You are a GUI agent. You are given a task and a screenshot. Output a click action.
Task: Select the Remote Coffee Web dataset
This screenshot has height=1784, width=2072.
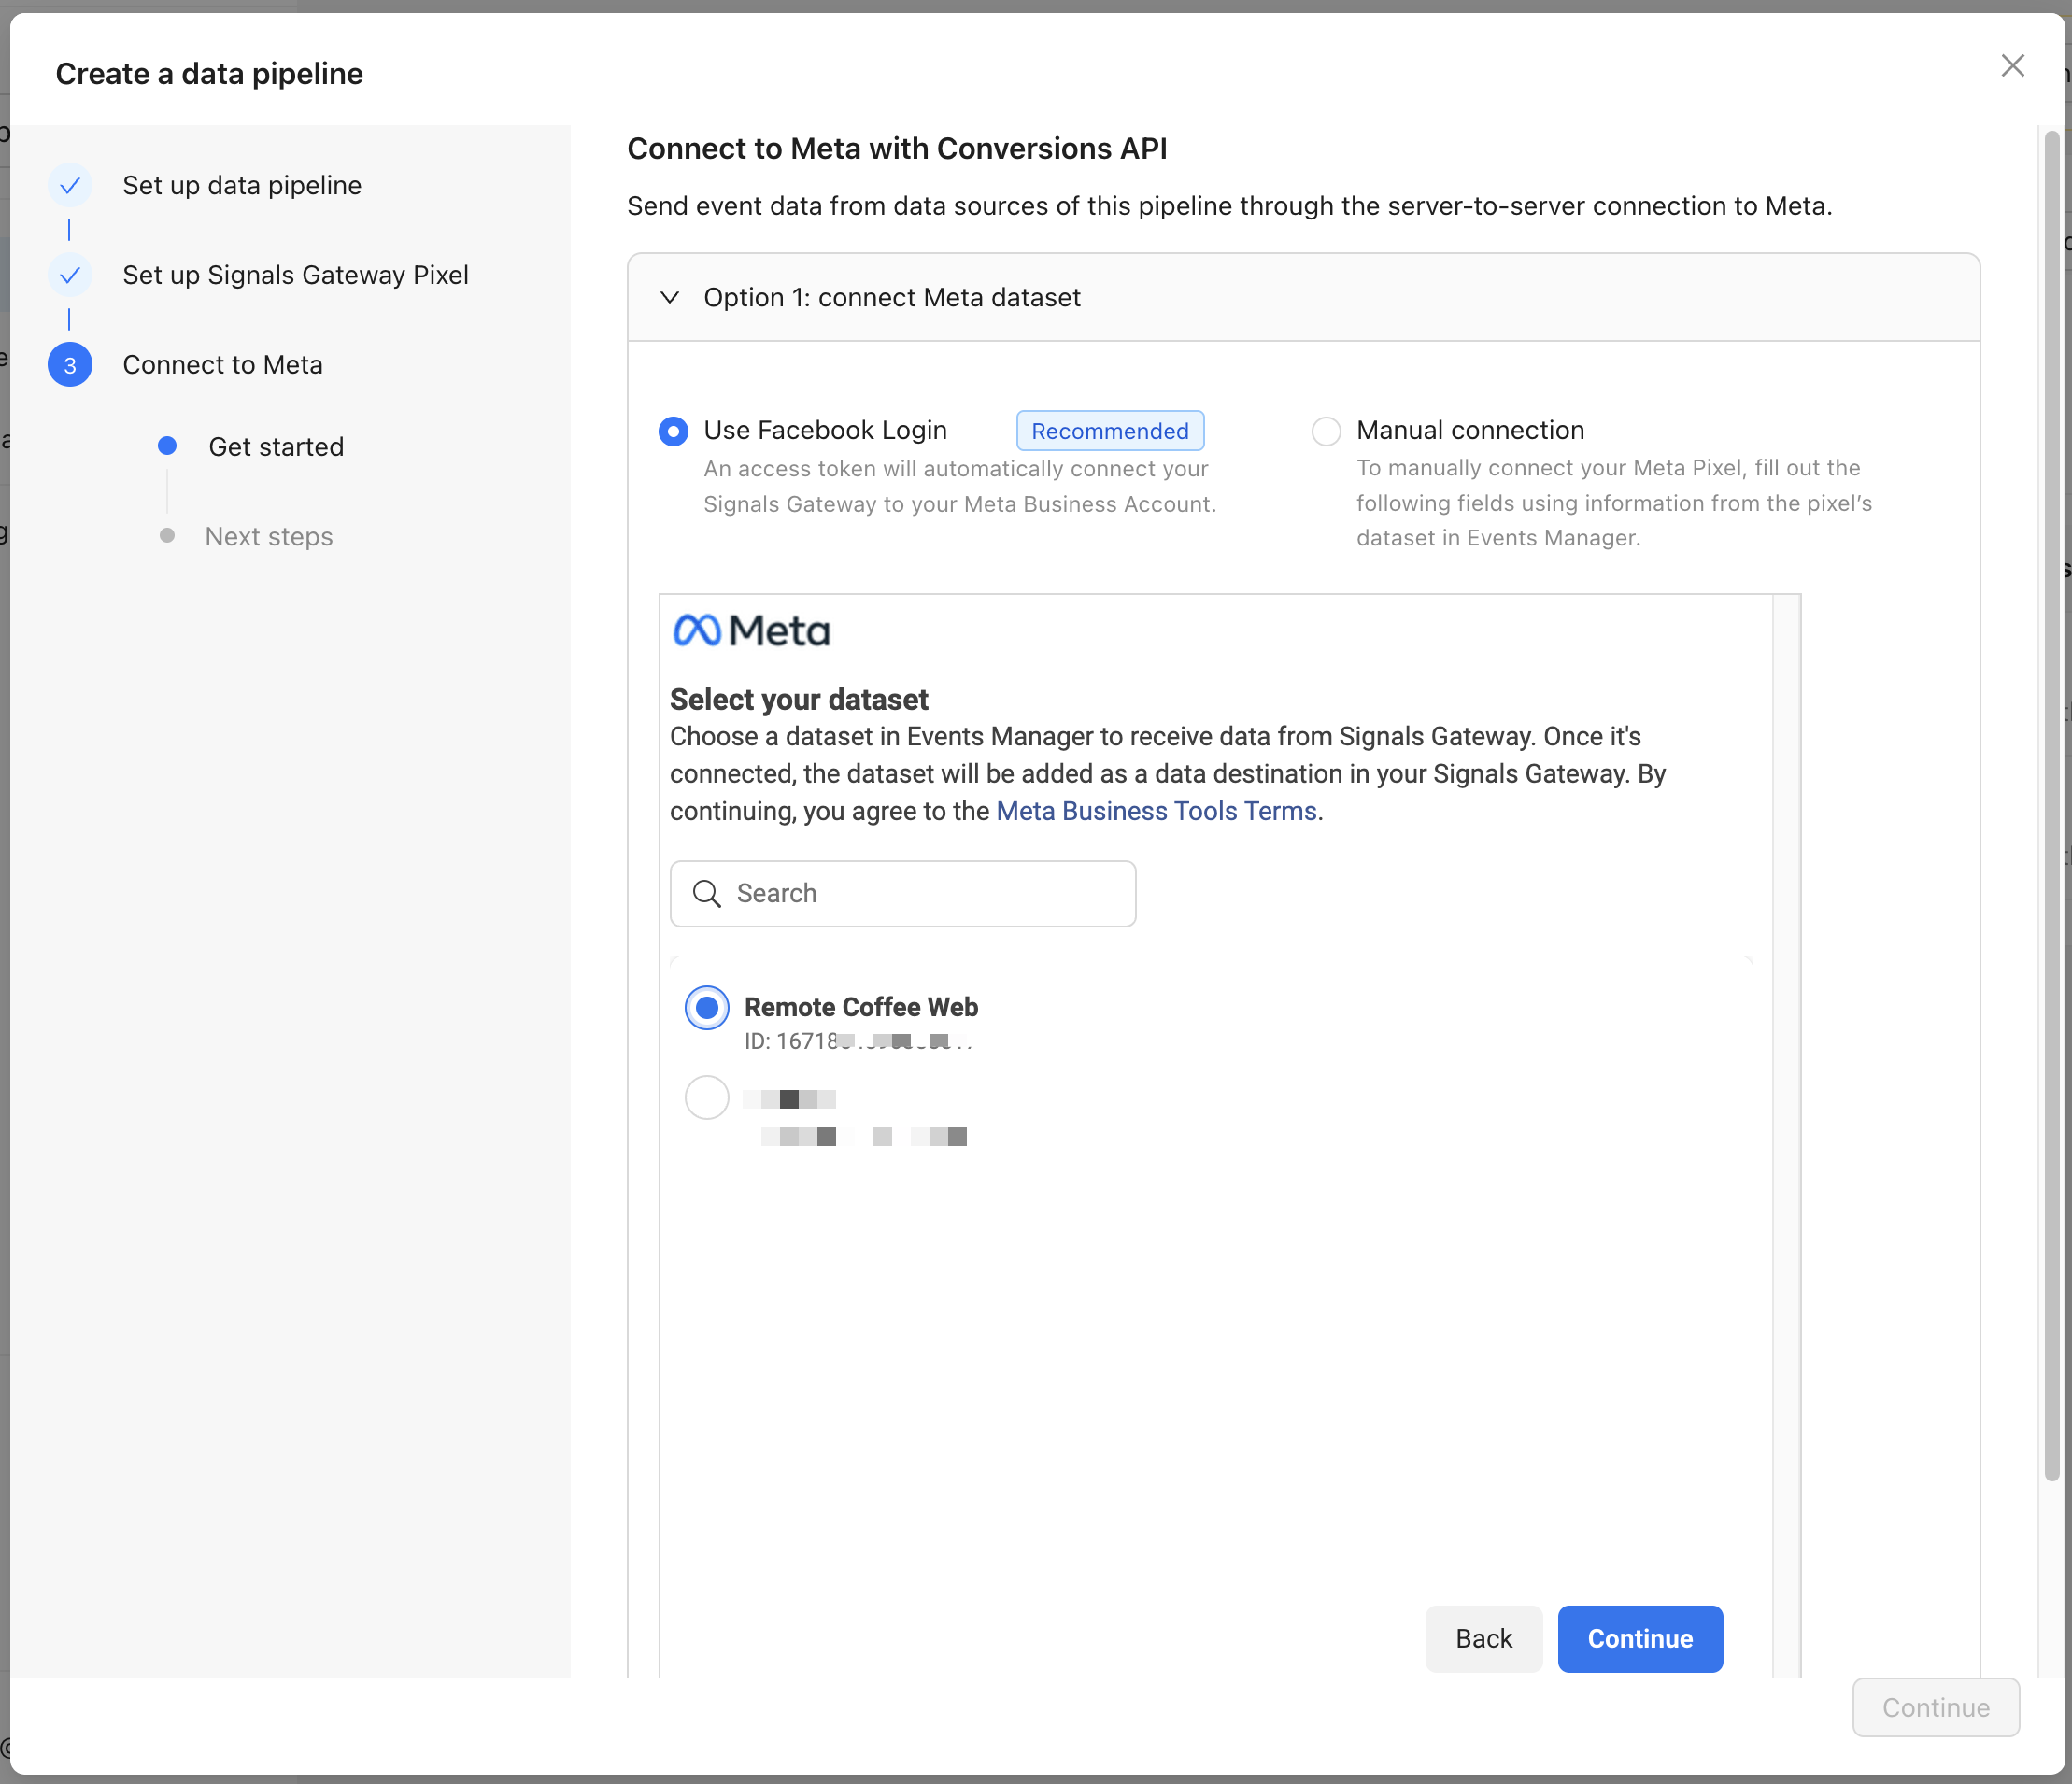707,1007
